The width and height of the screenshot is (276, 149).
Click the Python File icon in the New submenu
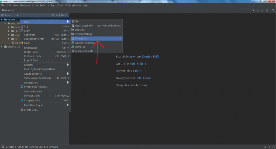click(73, 39)
